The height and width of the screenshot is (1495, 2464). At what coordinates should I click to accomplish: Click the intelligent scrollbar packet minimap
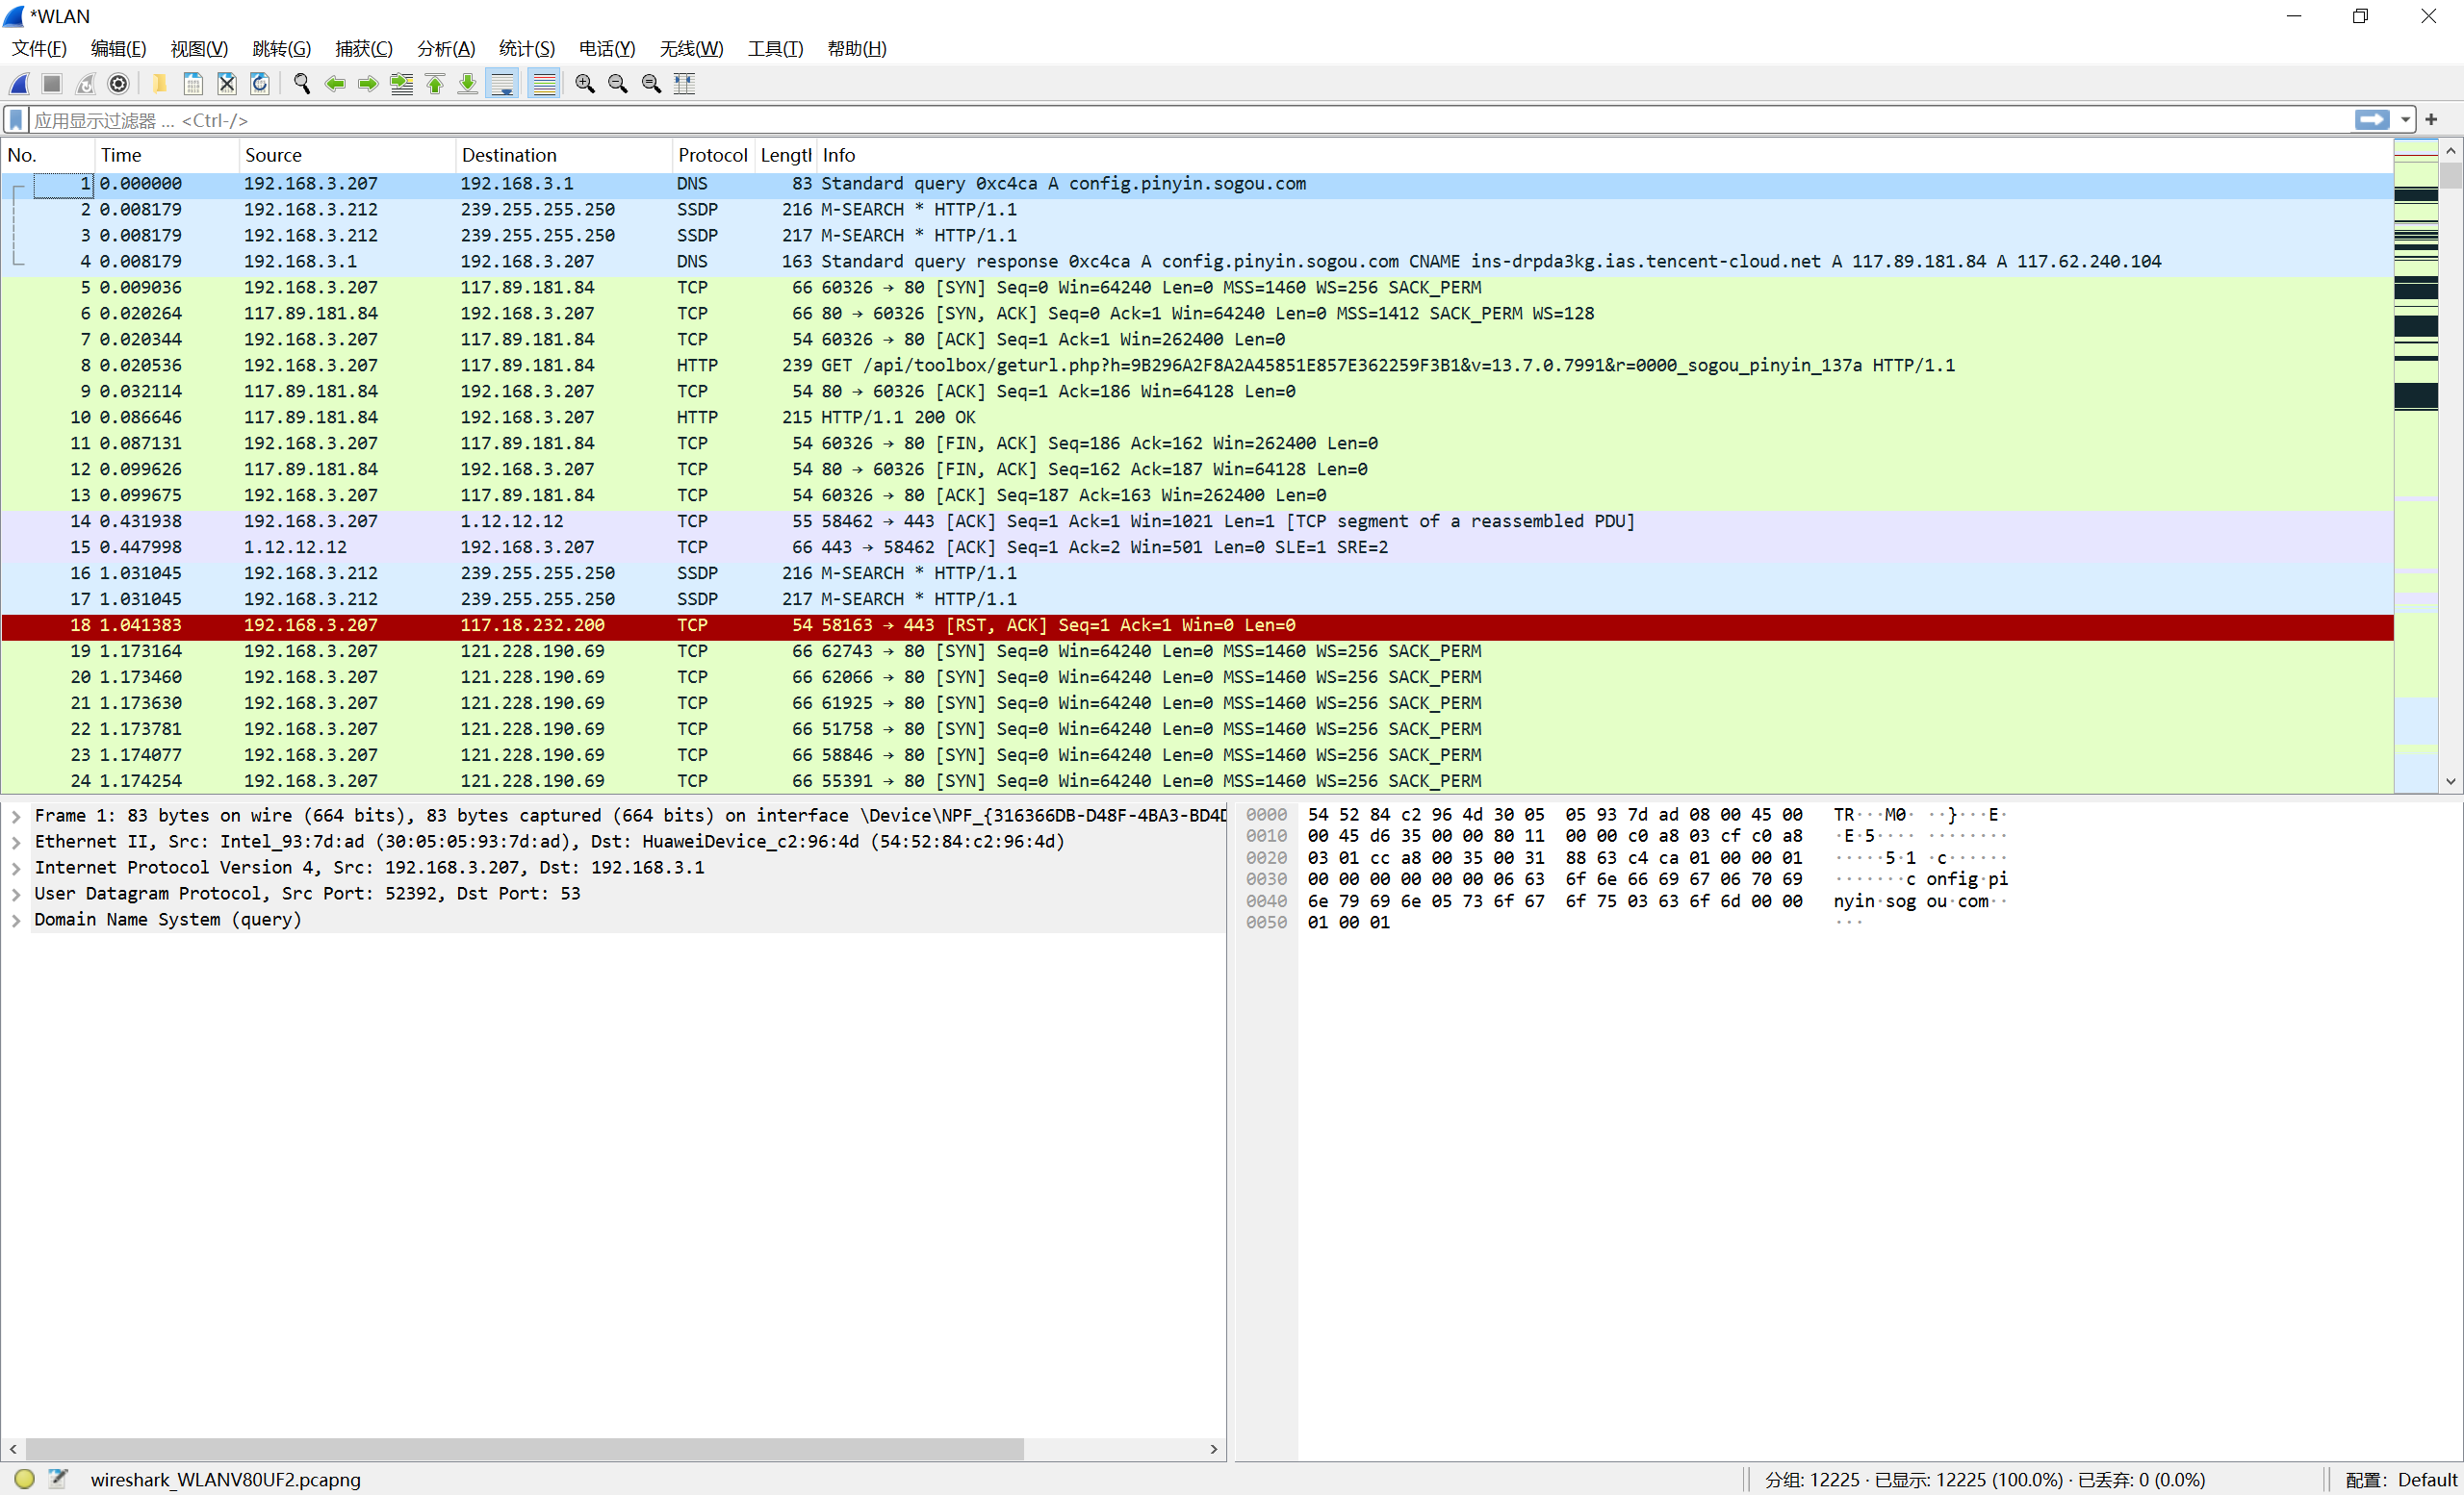point(2416,467)
